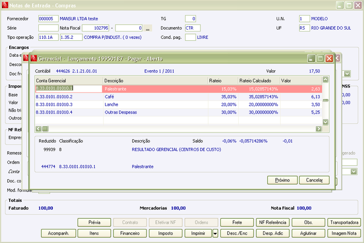Select the Lanche row description
Viewport: 364px width, 243px height.
pos(112,104)
